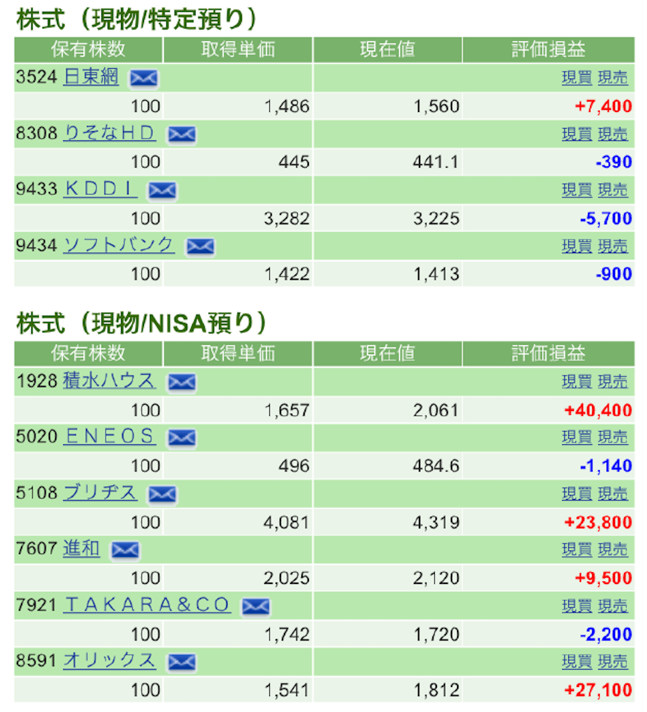The width and height of the screenshot is (647, 712).
Task: Open the 日東網 stock link
Action: point(91,76)
